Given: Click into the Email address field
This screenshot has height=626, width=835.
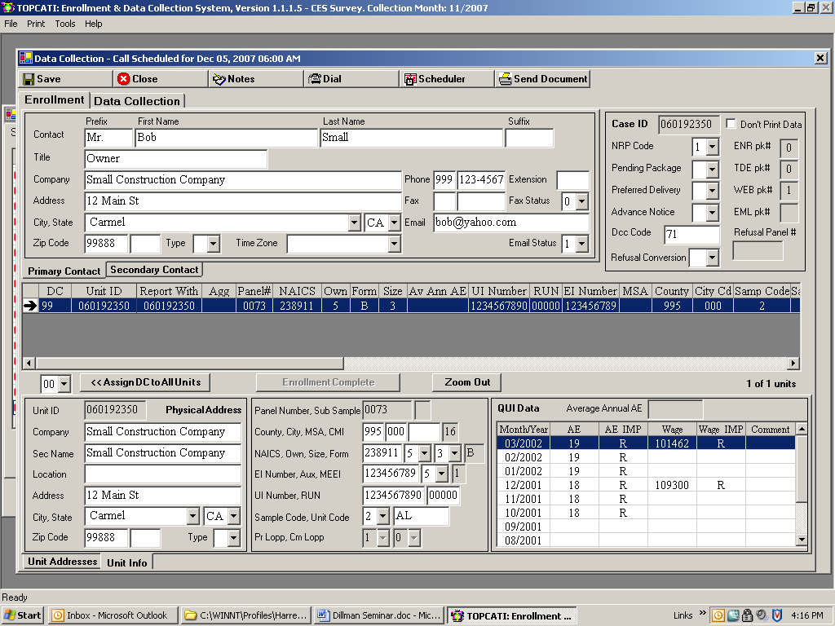Looking at the screenshot, I should (x=510, y=223).
